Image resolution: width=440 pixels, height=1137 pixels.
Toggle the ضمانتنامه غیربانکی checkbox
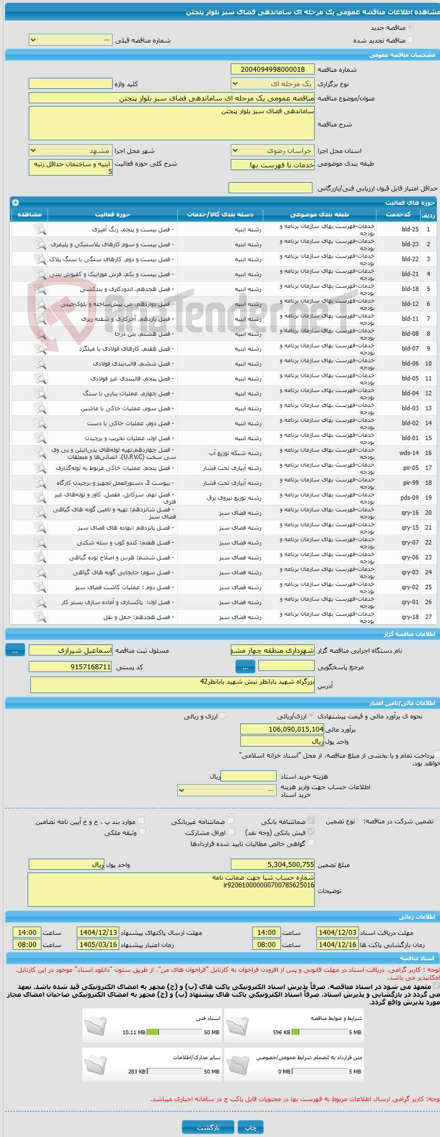pos(231,821)
